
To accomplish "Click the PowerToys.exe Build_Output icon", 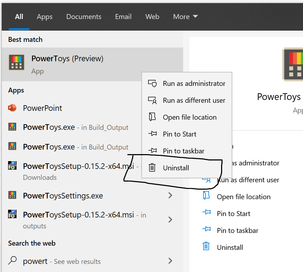I will click(13, 127).
